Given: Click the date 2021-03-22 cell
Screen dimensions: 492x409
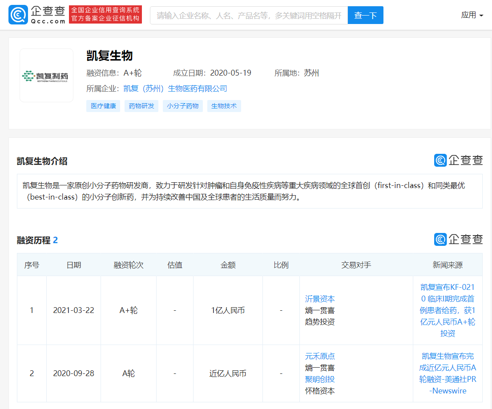Looking at the screenshot, I should pyautogui.click(x=73, y=310).
